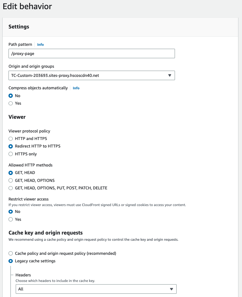242x297 pixels.
Task: Select GET, HEAD allowed methods
Action: coord(10,172)
